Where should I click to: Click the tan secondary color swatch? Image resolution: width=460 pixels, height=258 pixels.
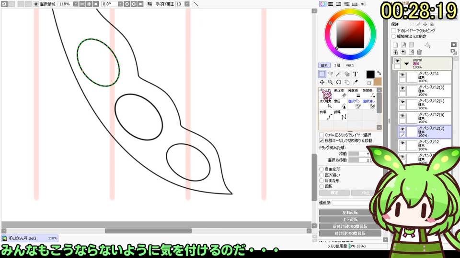(377, 82)
